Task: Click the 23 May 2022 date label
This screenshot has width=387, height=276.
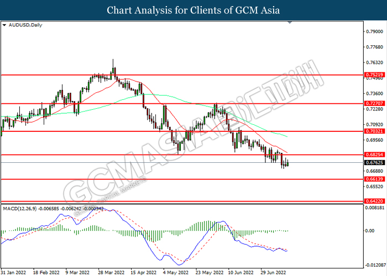Action: tap(210, 273)
